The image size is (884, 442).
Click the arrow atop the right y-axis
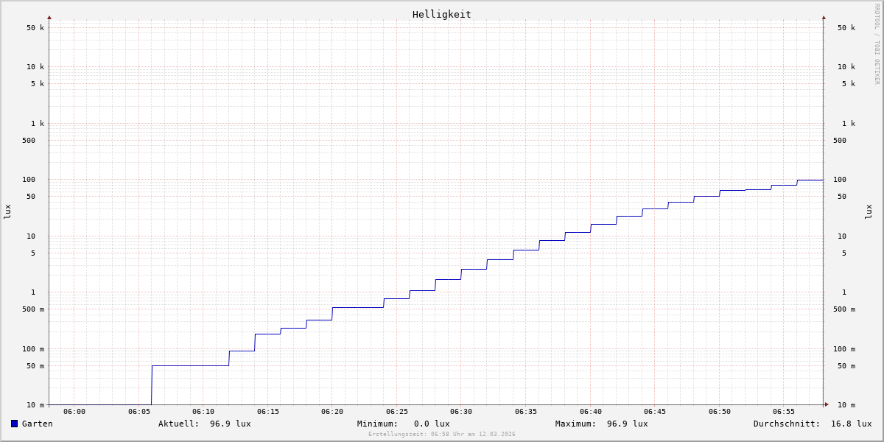pyautogui.click(x=824, y=17)
